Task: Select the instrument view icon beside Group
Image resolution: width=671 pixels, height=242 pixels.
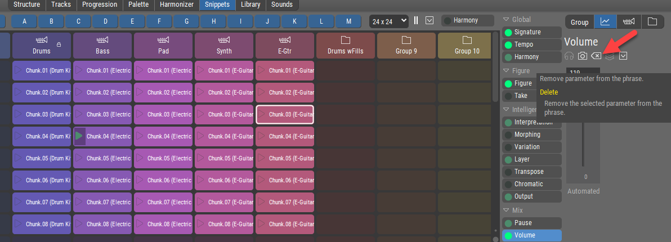Action: click(x=628, y=22)
